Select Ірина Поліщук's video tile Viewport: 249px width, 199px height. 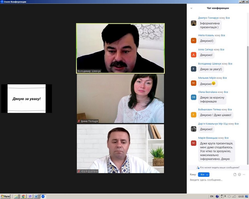pyautogui.click(x=120, y=98)
